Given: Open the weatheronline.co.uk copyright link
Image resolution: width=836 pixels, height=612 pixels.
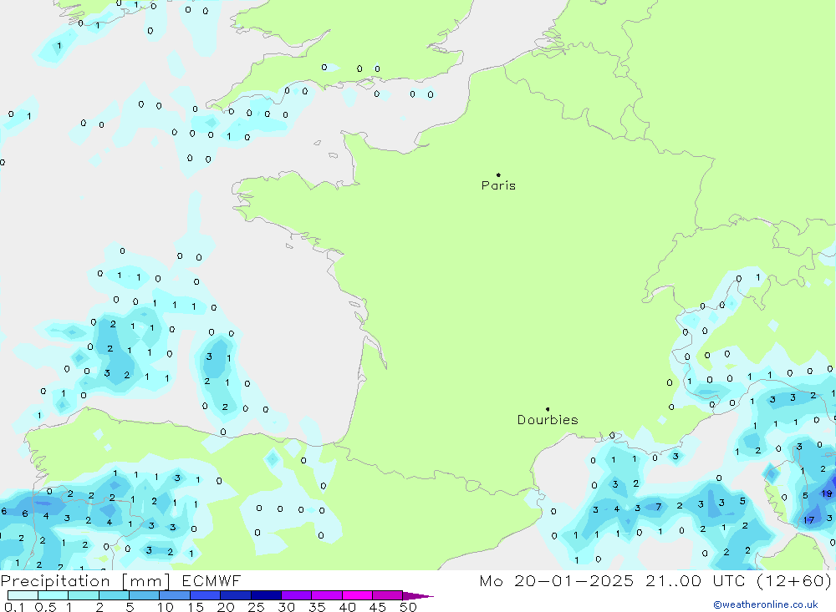Looking at the screenshot, I should (765, 604).
